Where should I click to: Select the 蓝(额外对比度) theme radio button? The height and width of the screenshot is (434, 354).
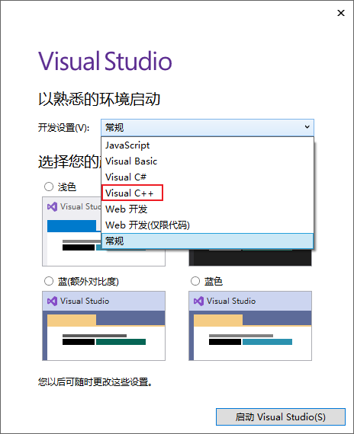coord(49,281)
